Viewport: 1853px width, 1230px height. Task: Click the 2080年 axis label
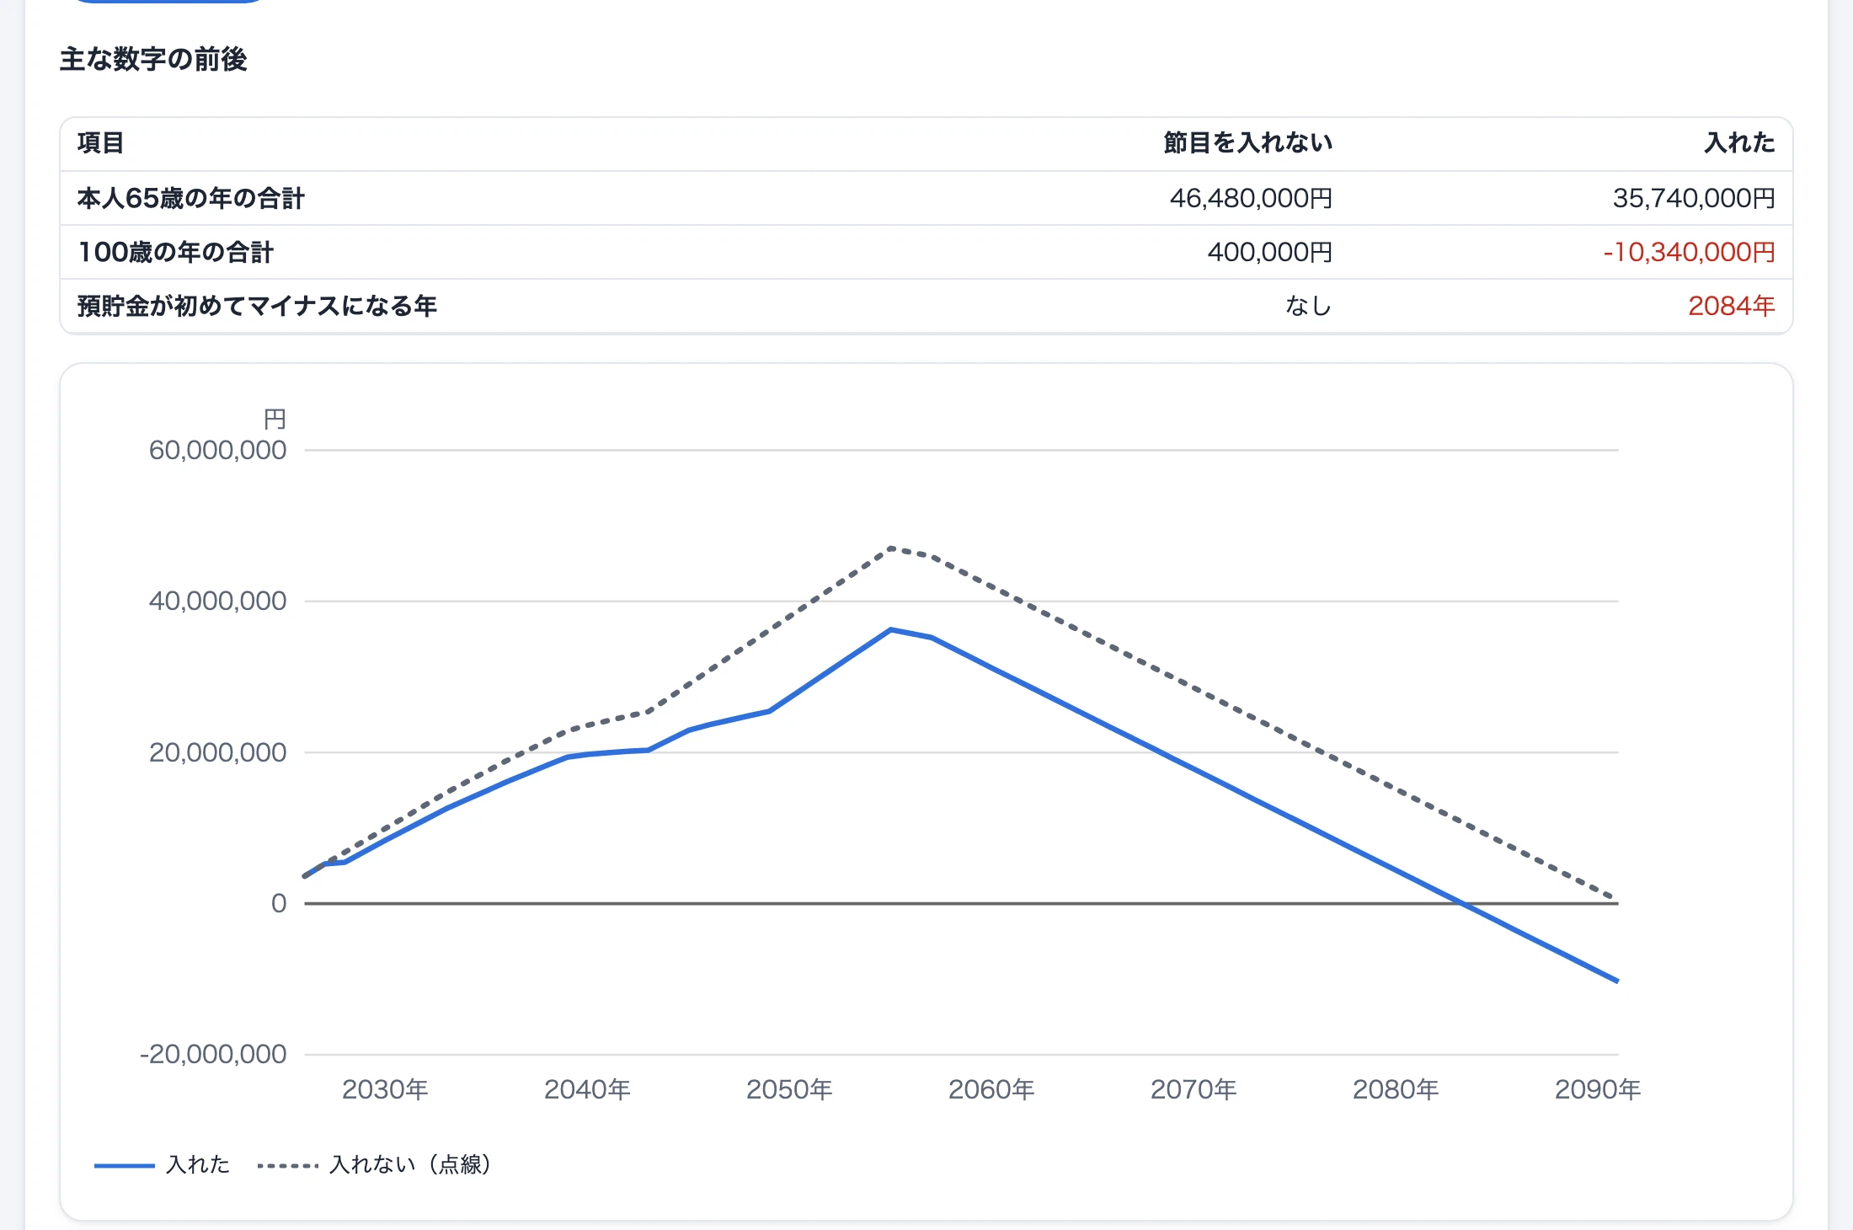point(1396,1090)
